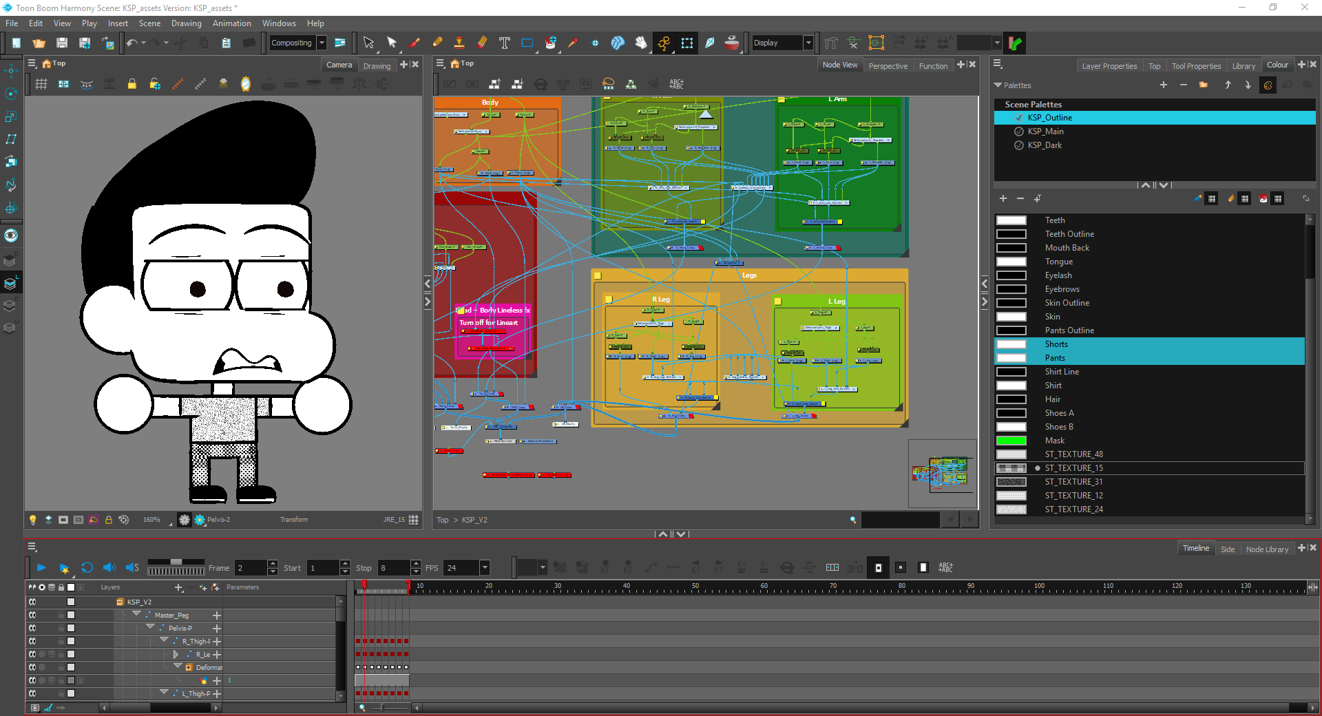
Task: Select the Text tool
Action: tap(505, 43)
